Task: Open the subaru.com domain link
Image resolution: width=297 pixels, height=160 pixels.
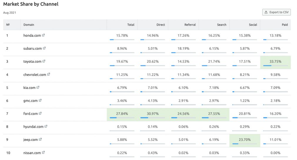Action: pos(32,49)
